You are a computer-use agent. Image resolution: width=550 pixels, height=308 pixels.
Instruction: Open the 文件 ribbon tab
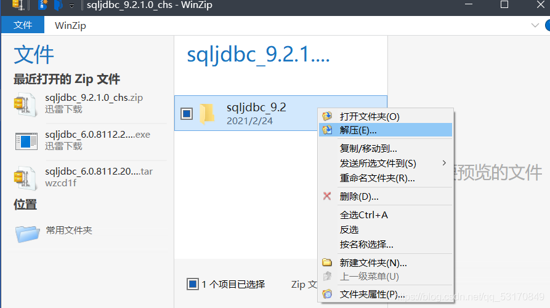pos(23,25)
